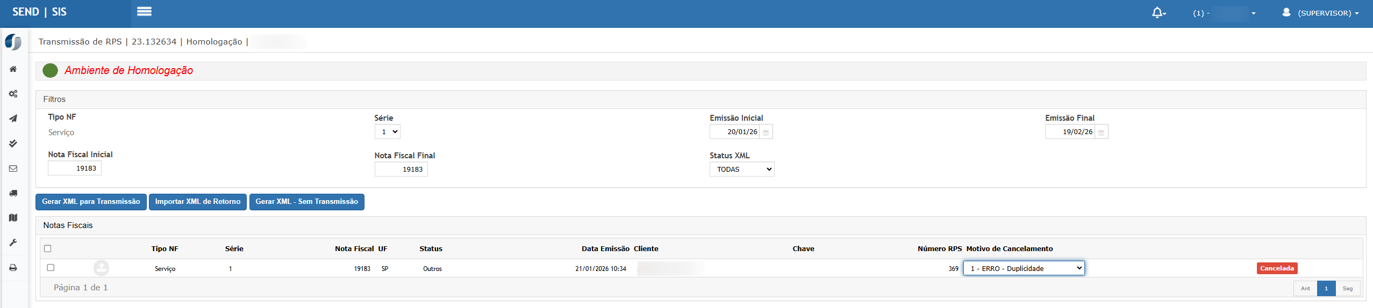1373x308 pixels.
Task: Click Importar XML de Retorno button
Action: 197,202
